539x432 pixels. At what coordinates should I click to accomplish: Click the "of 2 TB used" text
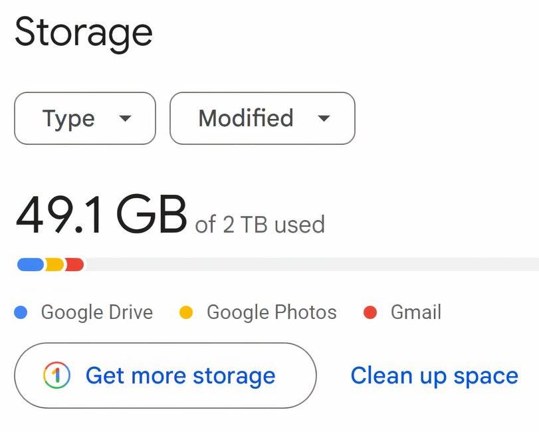coord(260,224)
